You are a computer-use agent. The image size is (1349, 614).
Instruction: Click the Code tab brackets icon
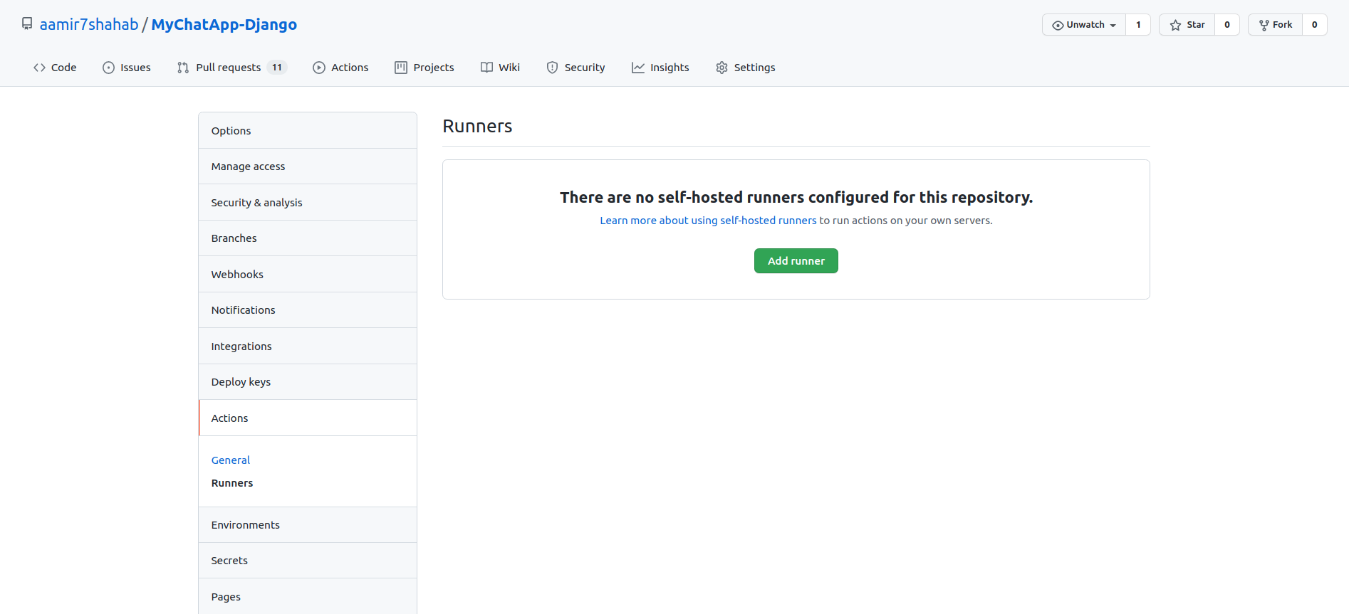coord(39,68)
